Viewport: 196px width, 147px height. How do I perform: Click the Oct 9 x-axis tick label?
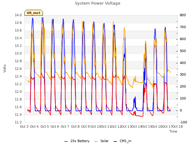coord(85,126)
